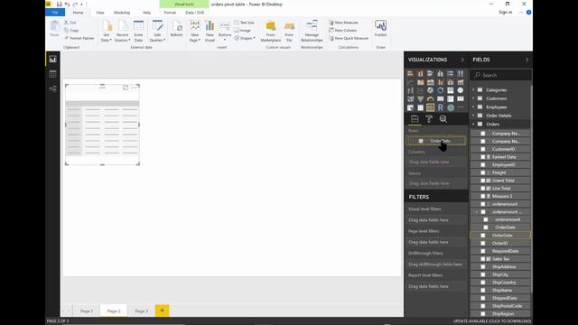Screen dimensions: 578x325
Task: Click New Column
Action: click(x=343, y=30)
